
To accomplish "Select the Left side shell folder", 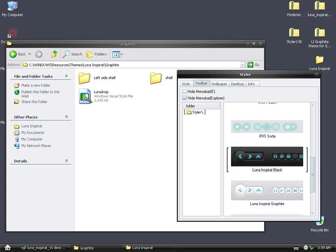I will coord(97,78).
